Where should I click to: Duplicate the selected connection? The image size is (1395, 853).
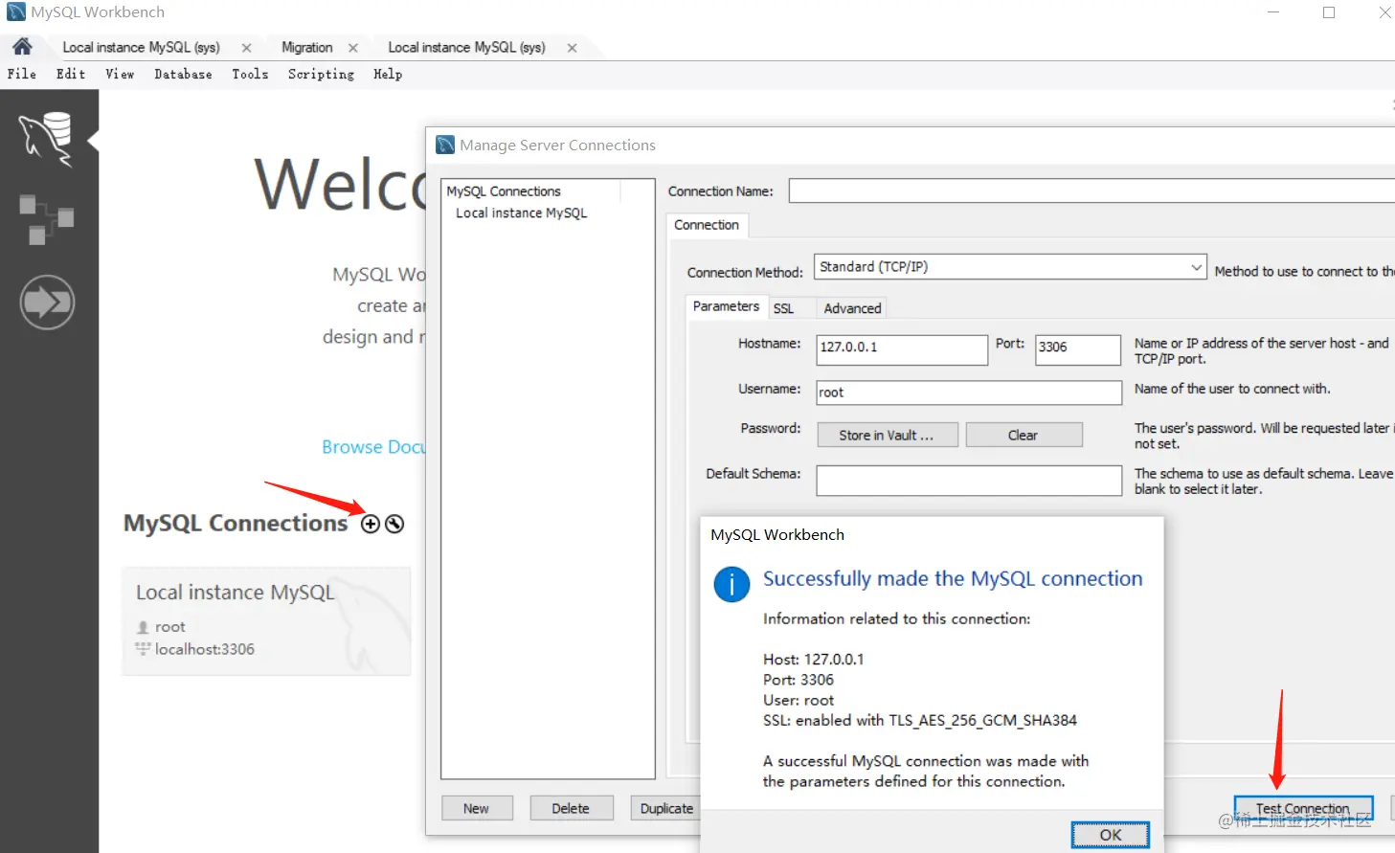(665, 808)
